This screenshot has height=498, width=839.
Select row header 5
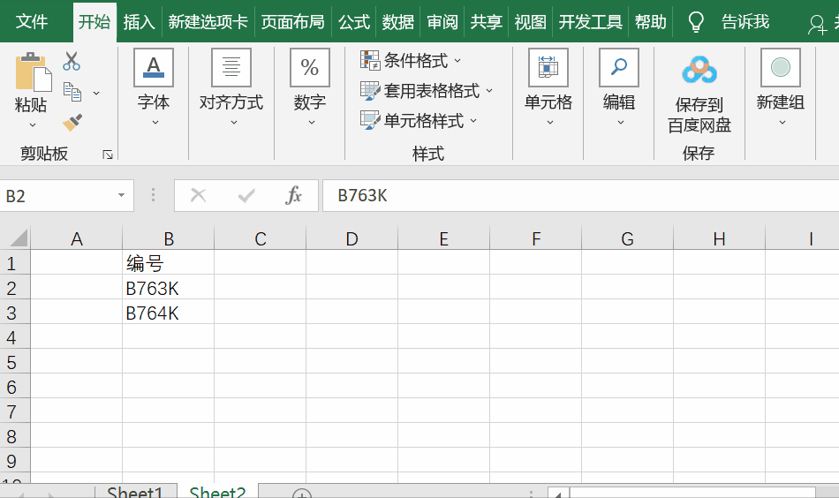tap(15, 362)
